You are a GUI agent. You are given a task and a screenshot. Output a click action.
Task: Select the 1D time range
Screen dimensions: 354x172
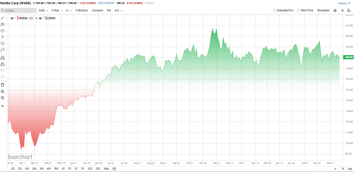click(x=13, y=169)
